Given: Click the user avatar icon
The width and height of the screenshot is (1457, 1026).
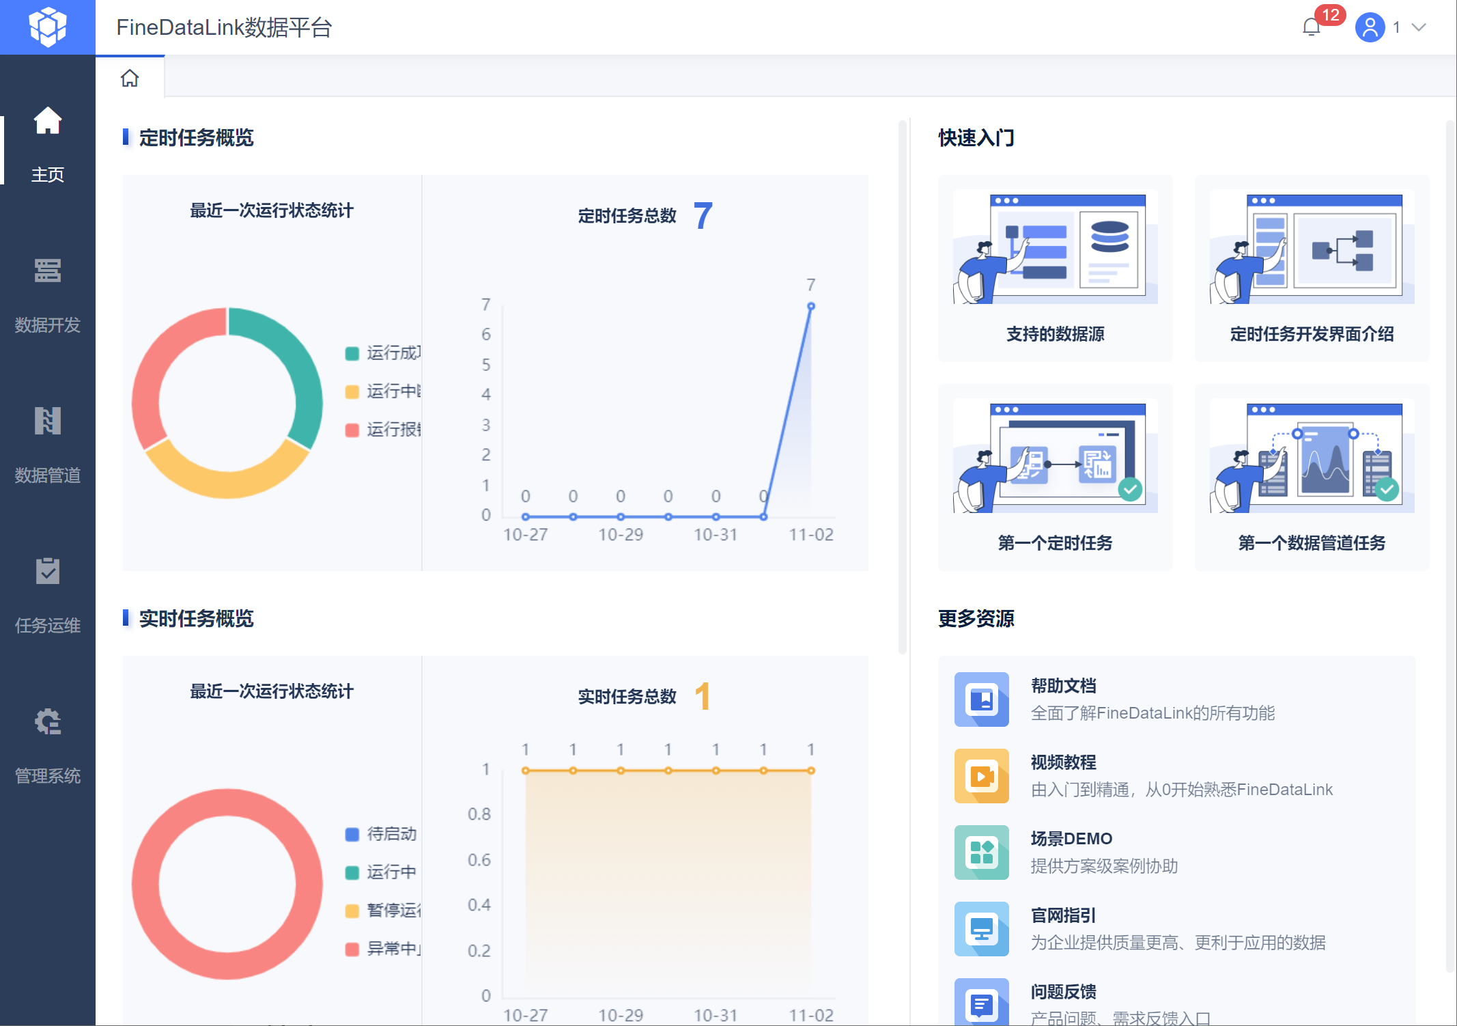Looking at the screenshot, I should (1370, 27).
